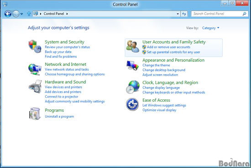This screenshot has height=168, width=251.
Task: Click Review your computer's status
Action: click(x=67, y=47)
